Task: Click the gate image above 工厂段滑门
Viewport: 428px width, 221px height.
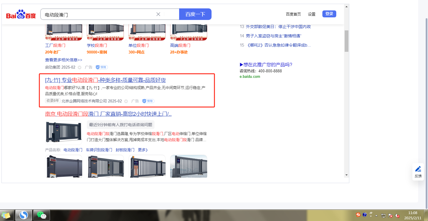Action: (64, 32)
